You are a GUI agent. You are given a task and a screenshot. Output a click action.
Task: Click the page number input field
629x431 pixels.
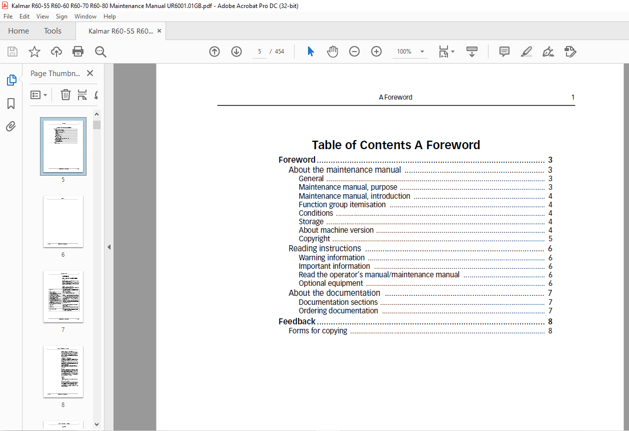click(x=259, y=52)
